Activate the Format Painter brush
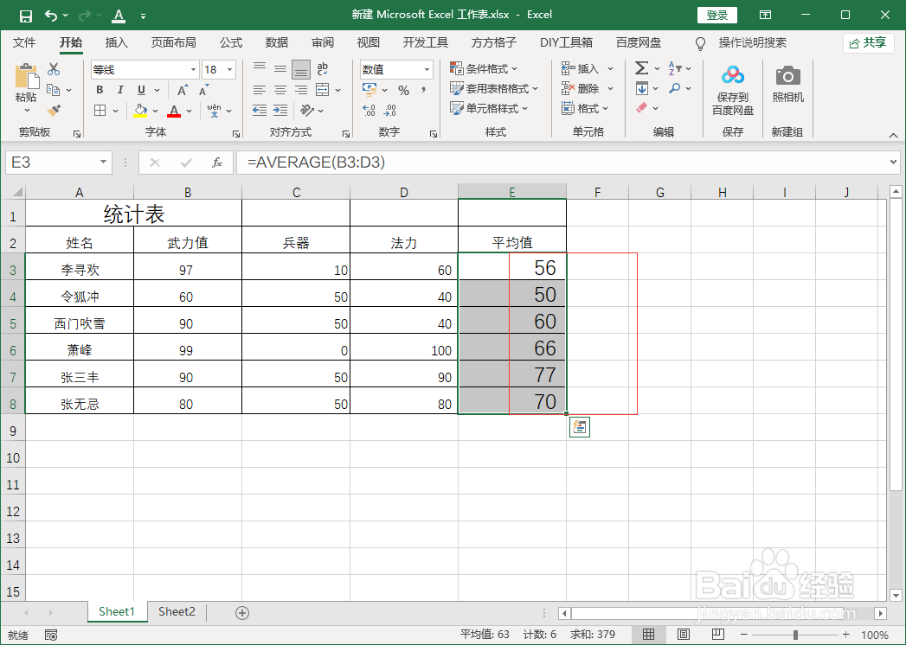The image size is (906, 645). pos(54,110)
